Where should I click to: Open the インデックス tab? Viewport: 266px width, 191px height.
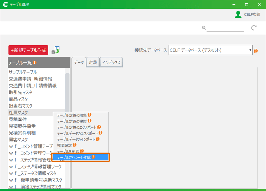[111, 63]
